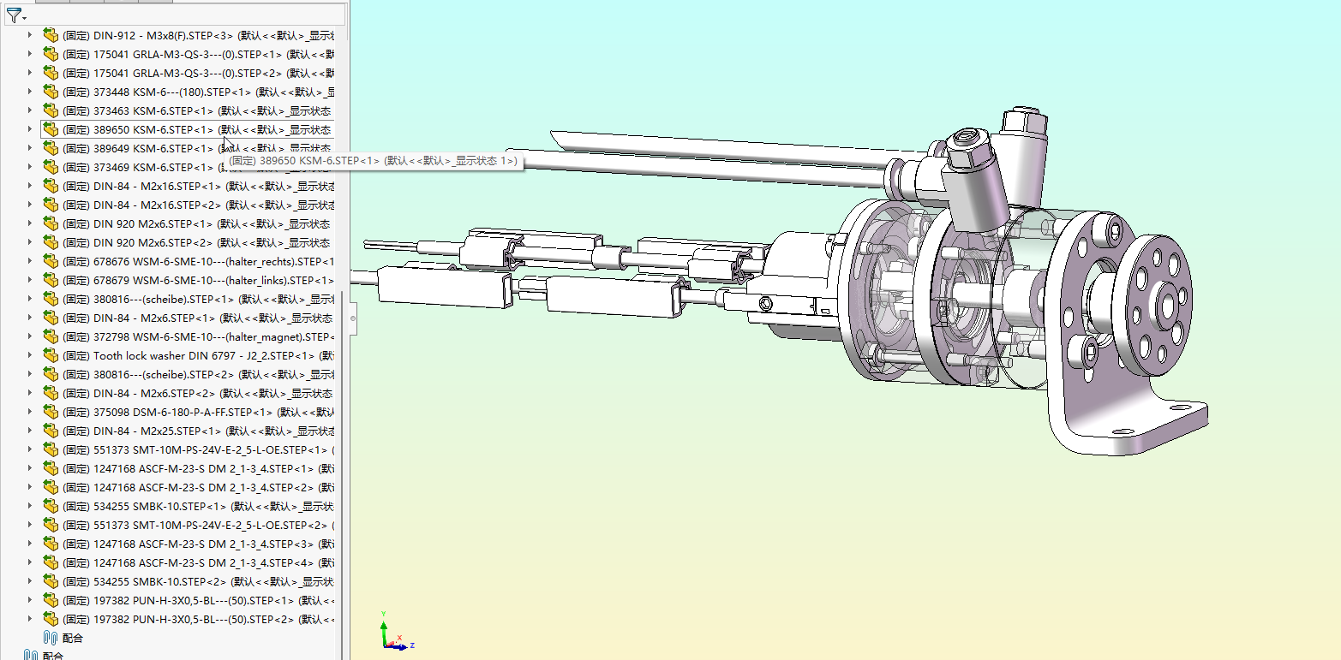Click the part icon for 551373 SMT-10M-PS-24V-E-2_5-L-OE.STEP<1>
The width and height of the screenshot is (1341, 660).
51,449
